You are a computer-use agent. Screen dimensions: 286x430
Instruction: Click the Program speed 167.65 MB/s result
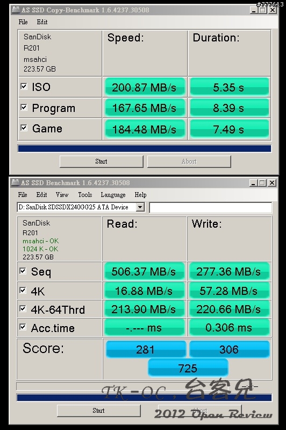145,108
